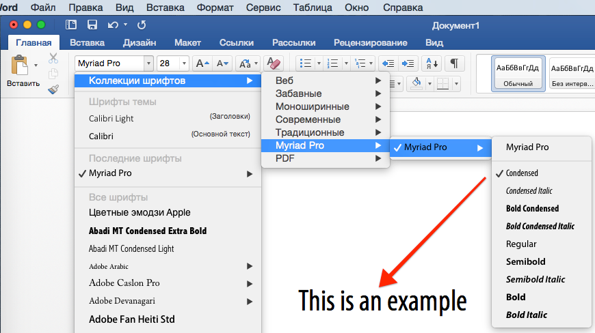Choose Calibri Light heading font
Viewport: 595px width, 333px height.
(168, 119)
